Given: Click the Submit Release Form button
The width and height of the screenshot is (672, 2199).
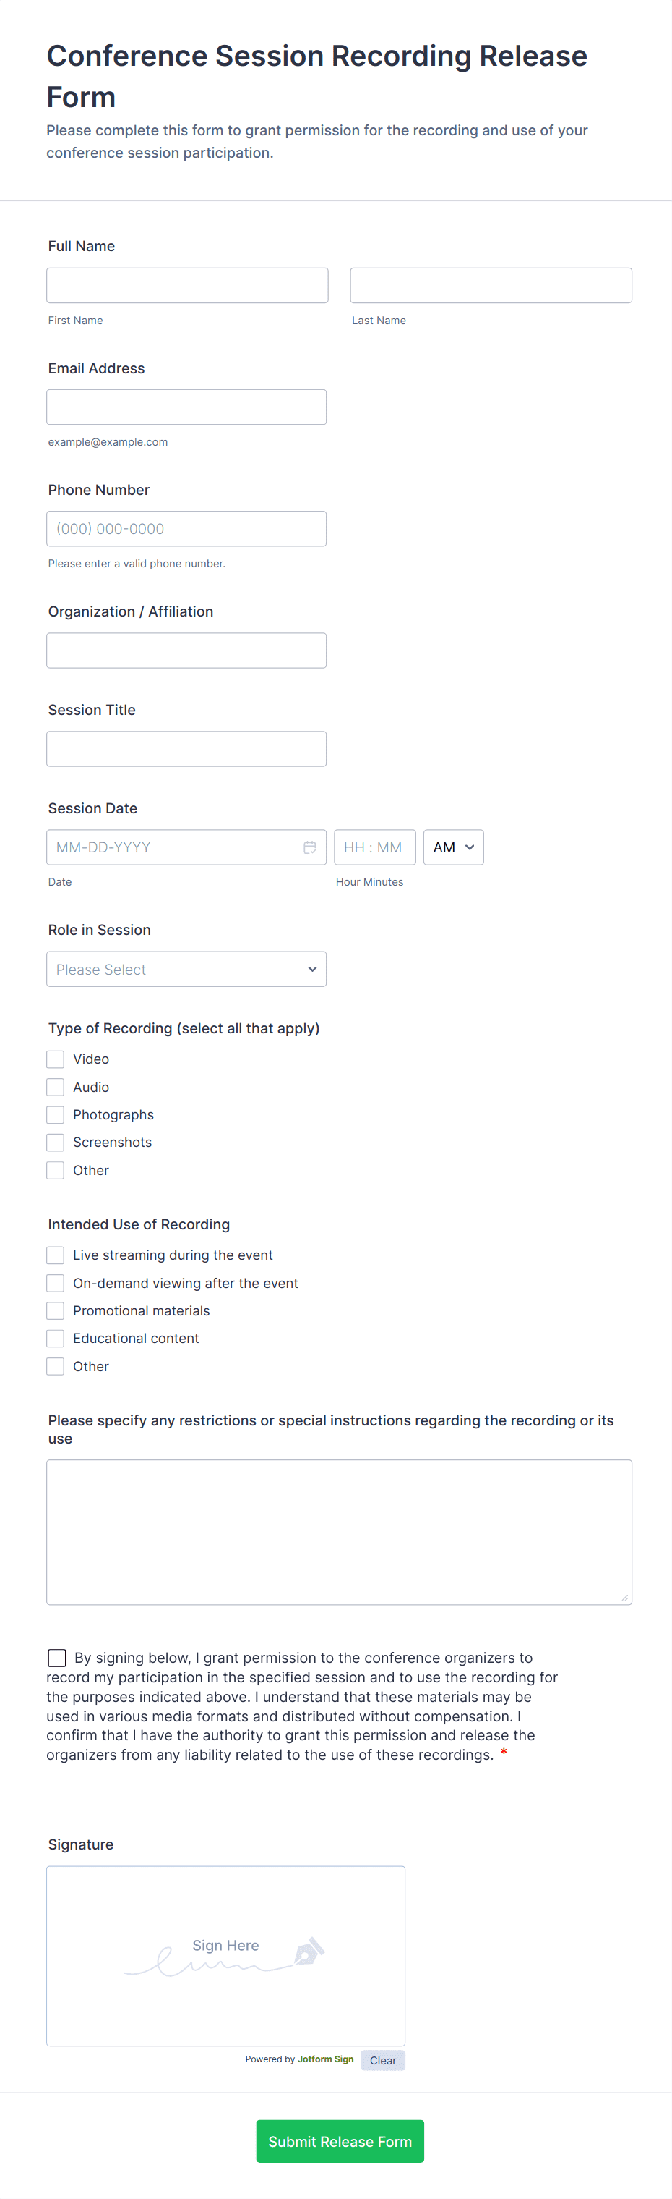Looking at the screenshot, I should (340, 2141).
